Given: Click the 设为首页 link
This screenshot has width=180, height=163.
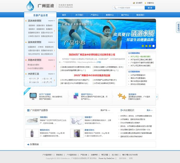Looking at the screenshot, I should [x=139, y=3].
